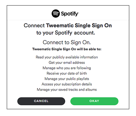The width and height of the screenshot is (136, 116).
Task: Click 'Access your subscription details' permission
Action: (67, 84)
